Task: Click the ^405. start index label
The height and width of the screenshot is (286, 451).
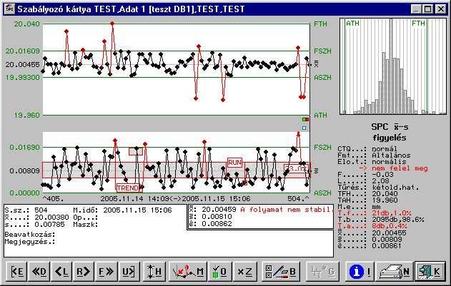Action: pos(53,198)
